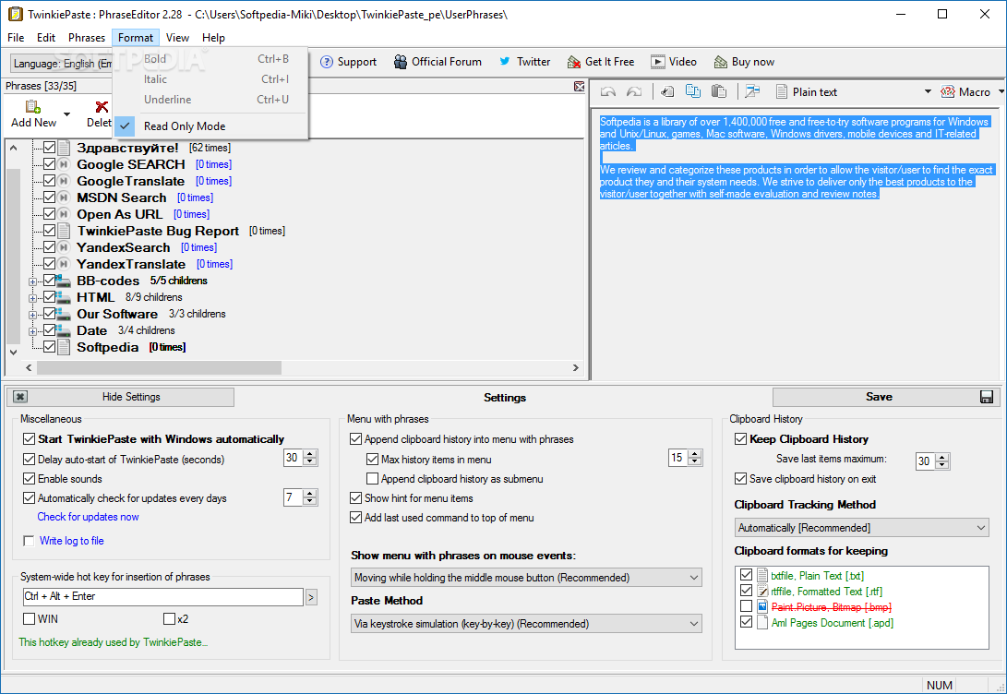
Task: Increase the Delay auto-start seconds spinner
Action: tap(310, 454)
